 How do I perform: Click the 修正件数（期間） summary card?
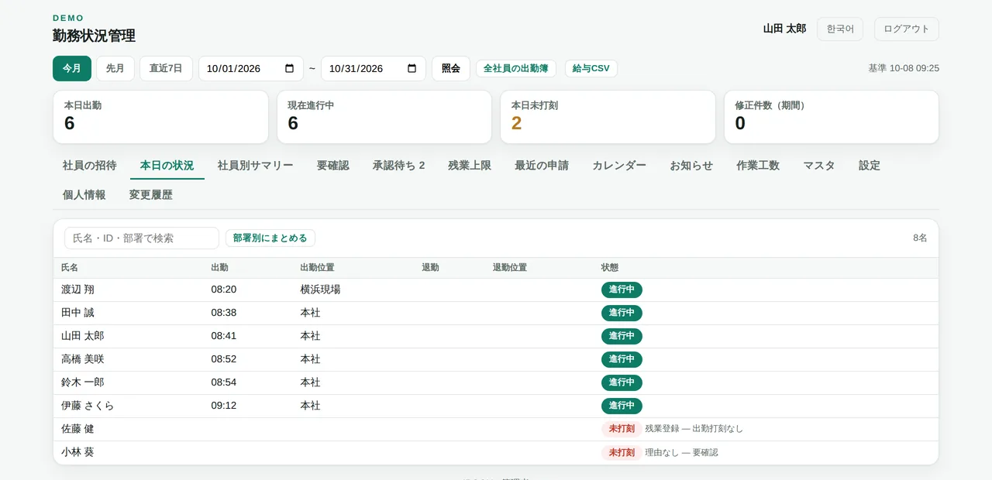pos(832,117)
